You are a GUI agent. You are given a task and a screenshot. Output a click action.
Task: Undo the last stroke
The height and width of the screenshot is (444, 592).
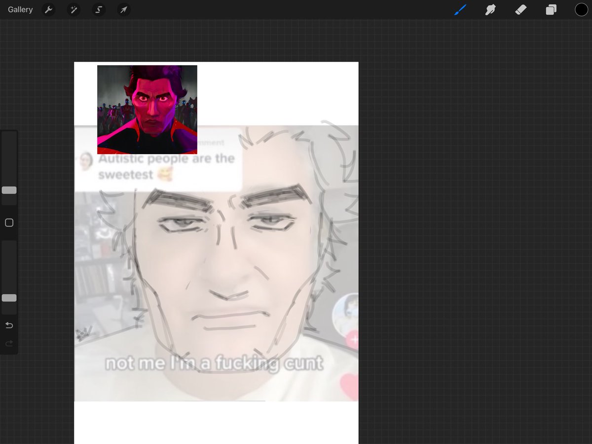tap(9, 325)
